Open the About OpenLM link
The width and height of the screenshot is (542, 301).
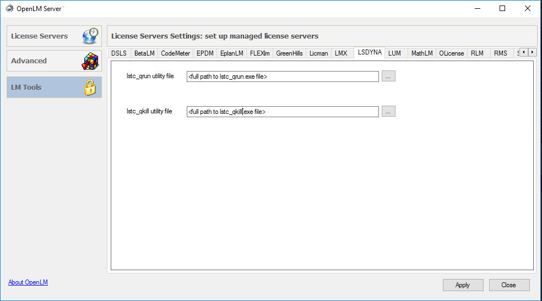[28, 282]
